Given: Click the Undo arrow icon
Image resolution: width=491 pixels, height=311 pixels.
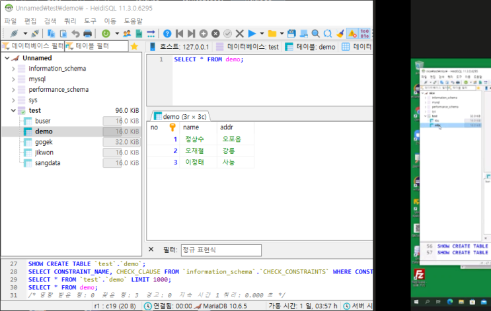Looking at the screenshot, I should coord(75,33).
